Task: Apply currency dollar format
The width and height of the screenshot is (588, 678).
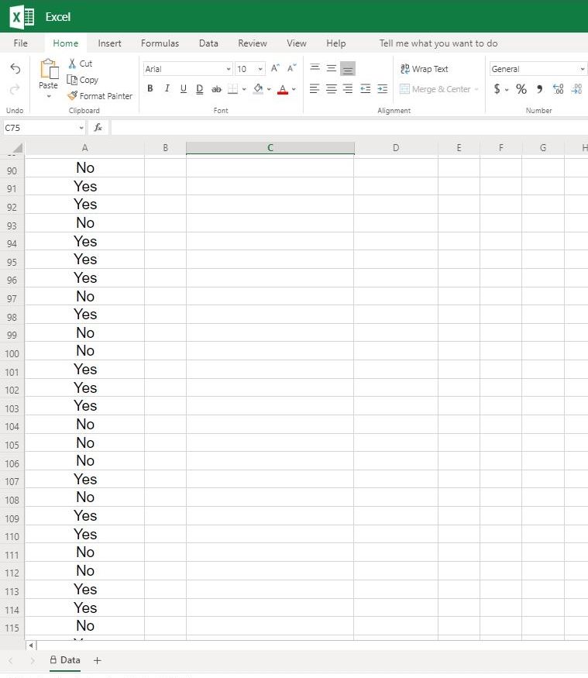Action: tap(497, 89)
